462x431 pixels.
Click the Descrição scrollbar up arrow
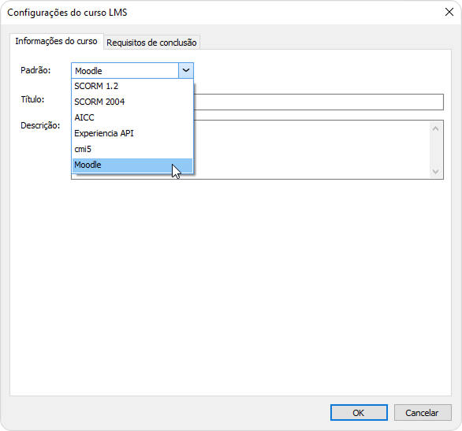[435, 128]
